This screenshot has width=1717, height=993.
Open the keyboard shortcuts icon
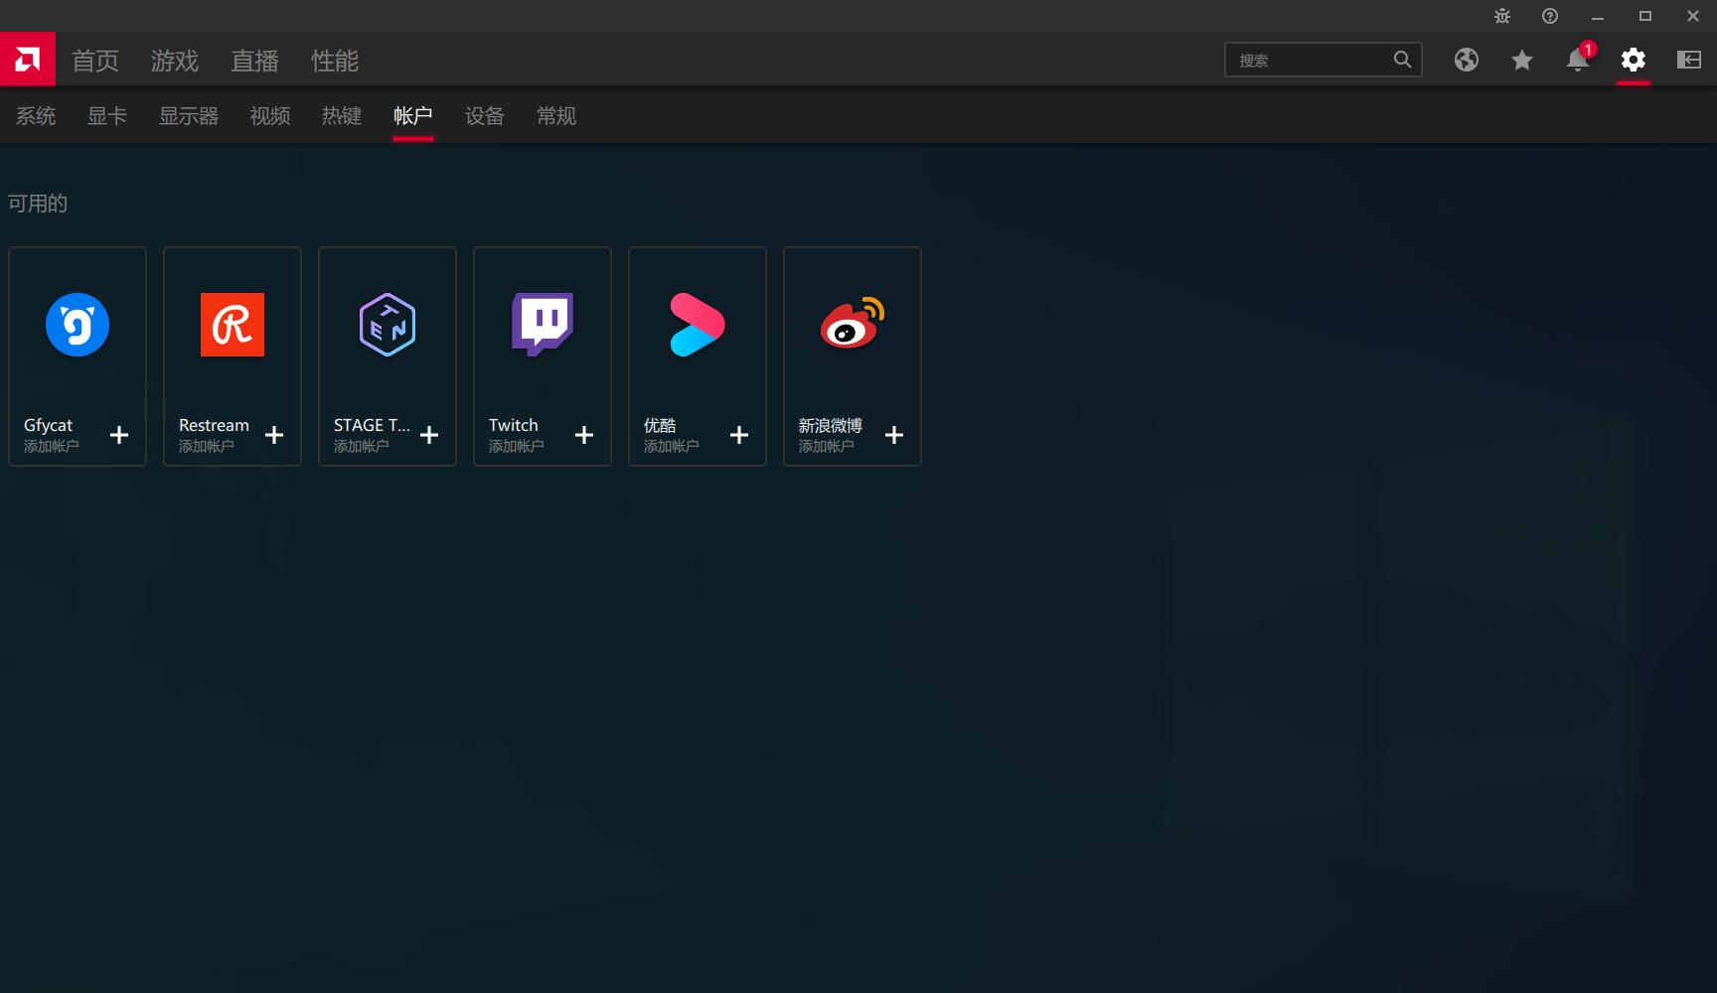(x=1687, y=60)
